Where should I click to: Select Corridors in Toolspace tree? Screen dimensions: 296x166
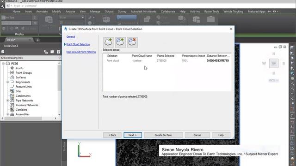point(21,110)
